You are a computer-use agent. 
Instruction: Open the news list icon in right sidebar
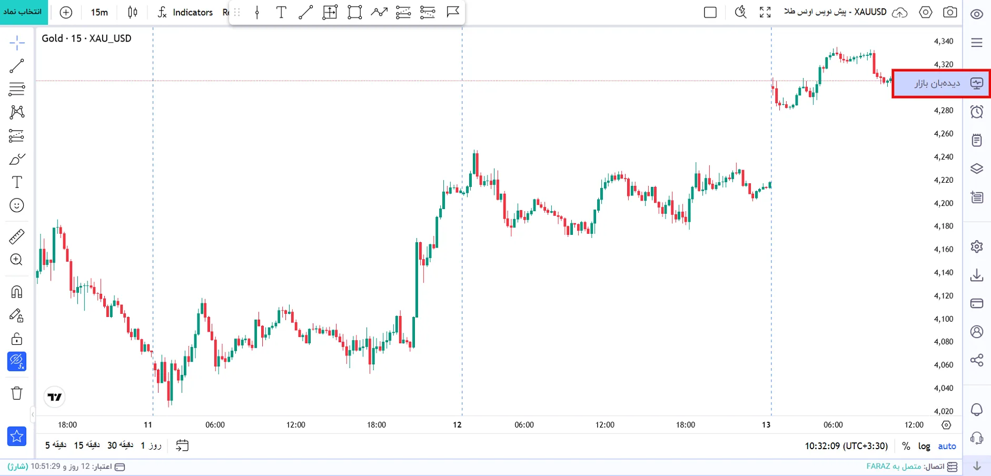pos(977,197)
